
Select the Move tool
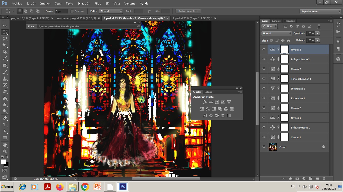point(5,25)
